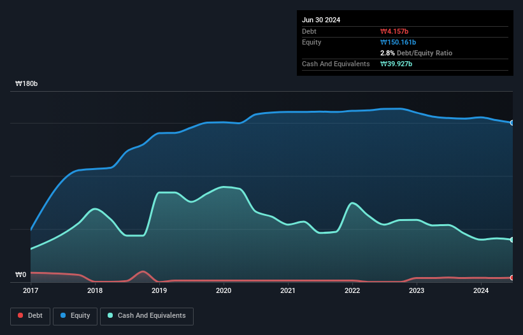Click the 2.8% Debt/Equity Ratio text
523x335 pixels.
pyautogui.click(x=416, y=53)
